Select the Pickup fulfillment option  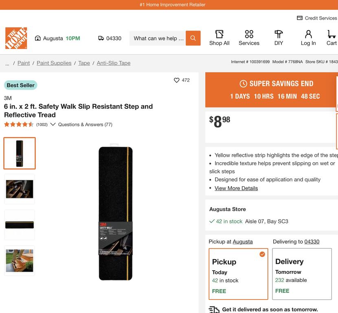(x=238, y=274)
